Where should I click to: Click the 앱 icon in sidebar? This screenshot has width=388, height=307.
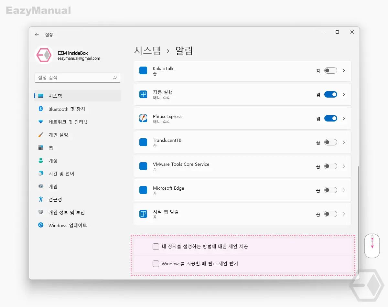coord(41,148)
